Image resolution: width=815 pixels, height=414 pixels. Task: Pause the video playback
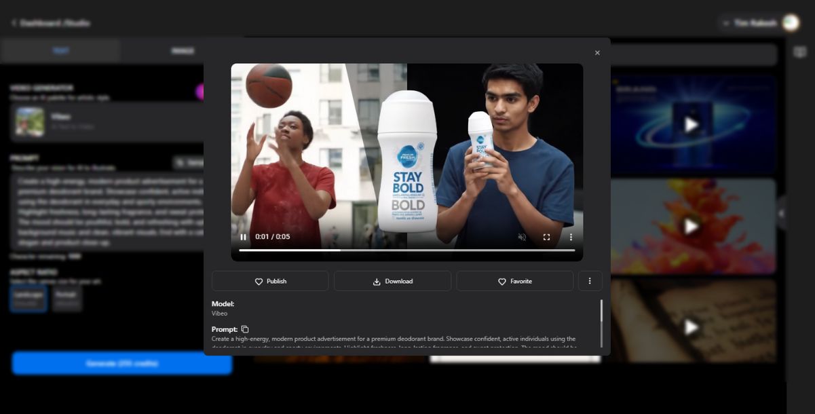tap(243, 237)
